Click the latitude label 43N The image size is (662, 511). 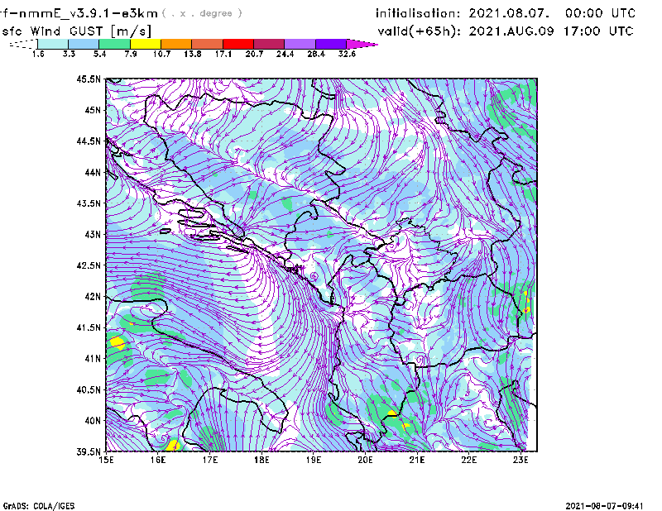click(93, 234)
